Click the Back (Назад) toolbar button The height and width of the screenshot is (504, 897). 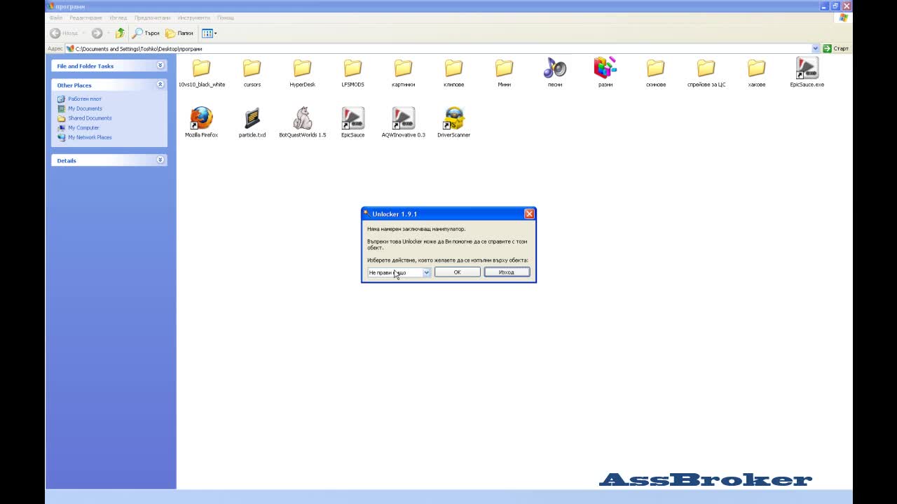click(64, 33)
